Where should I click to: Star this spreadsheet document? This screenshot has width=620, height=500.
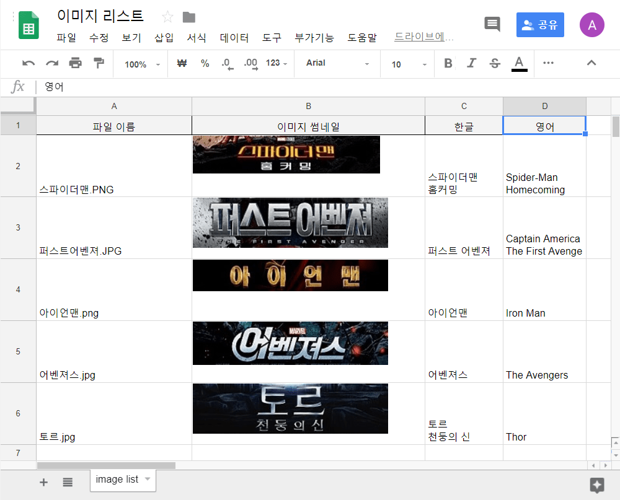(167, 17)
